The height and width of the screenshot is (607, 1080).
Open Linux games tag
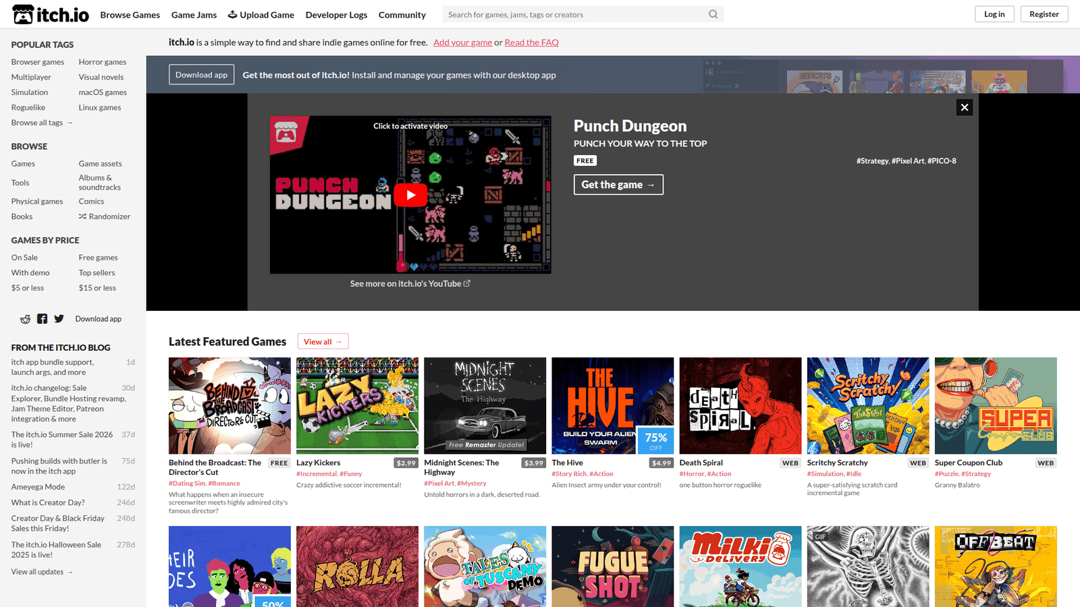(100, 107)
